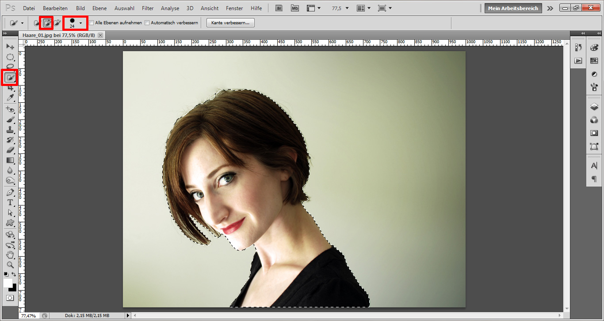Select the horizontal Type tool
Viewport: 604px width, 321px height.
click(10, 202)
